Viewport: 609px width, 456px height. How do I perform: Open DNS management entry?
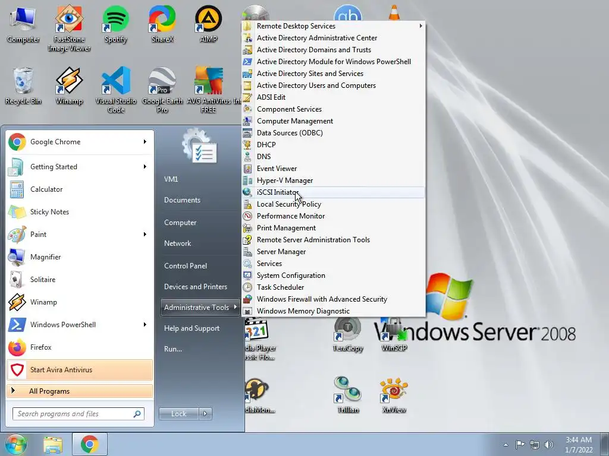[333, 156]
